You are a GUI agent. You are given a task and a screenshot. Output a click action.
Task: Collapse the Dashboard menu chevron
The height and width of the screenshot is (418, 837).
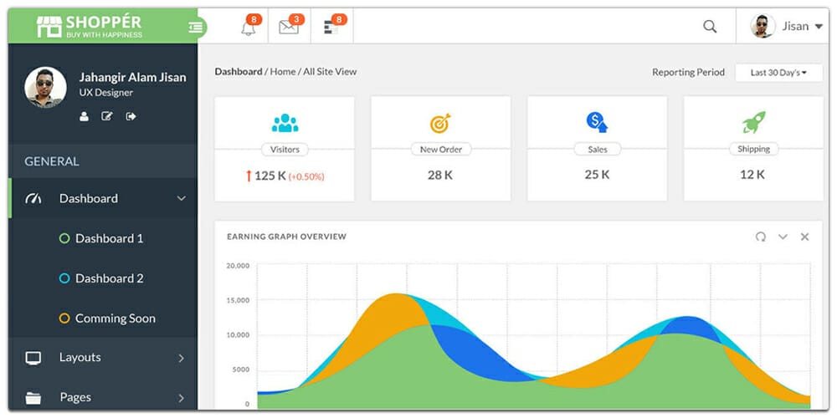182,198
